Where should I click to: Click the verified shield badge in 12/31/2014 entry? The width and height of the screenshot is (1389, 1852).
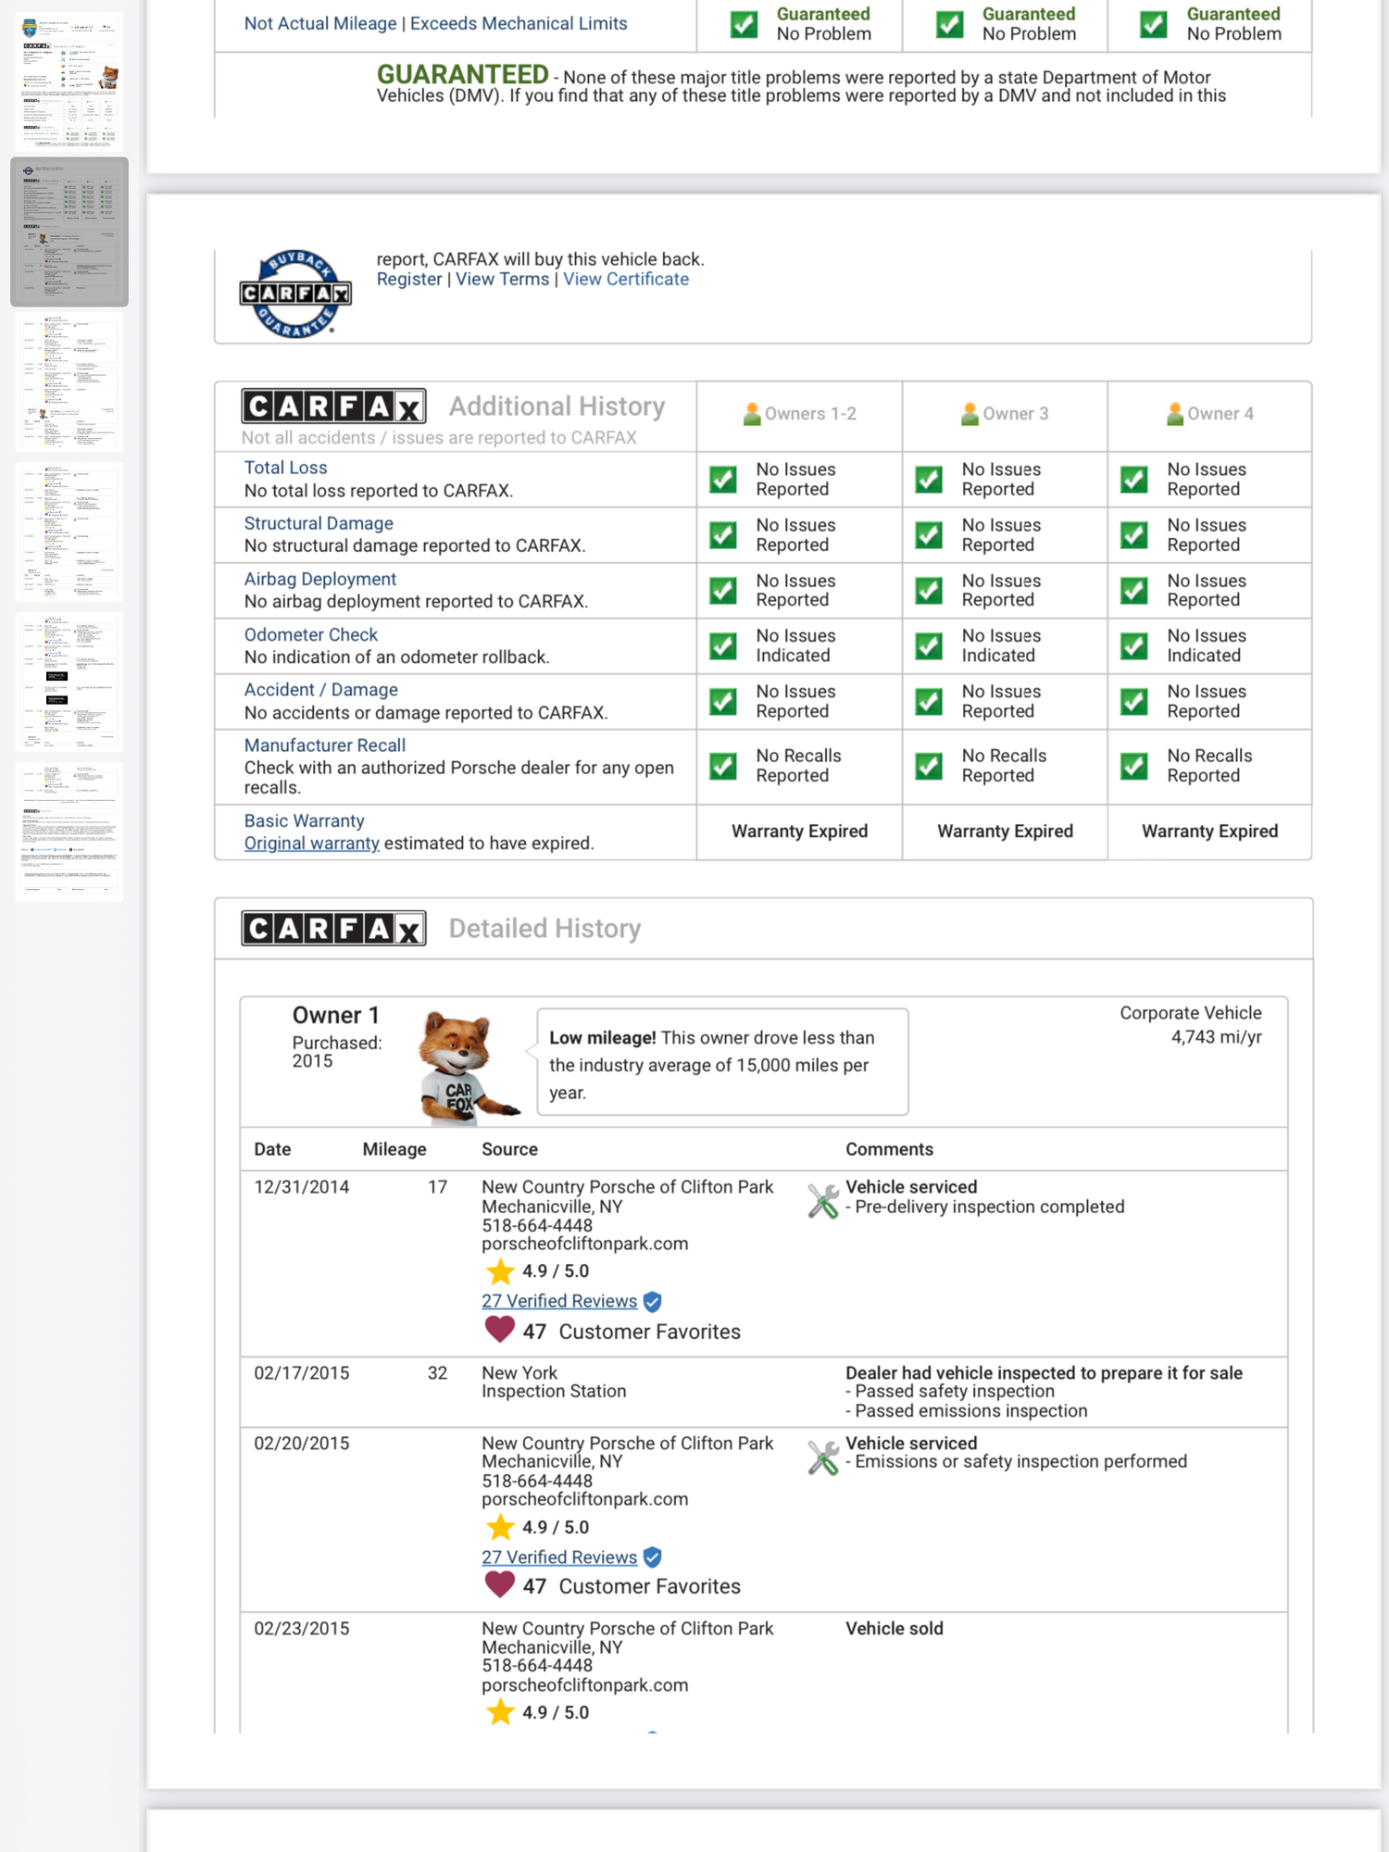(x=653, y=1302)
